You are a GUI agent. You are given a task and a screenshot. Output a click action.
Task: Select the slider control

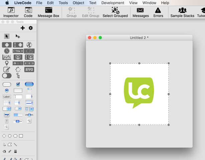(29, 115)
